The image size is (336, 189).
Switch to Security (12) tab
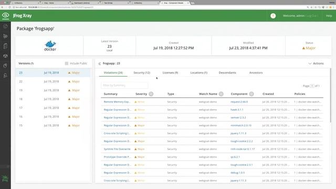click(x=142, y=72)
